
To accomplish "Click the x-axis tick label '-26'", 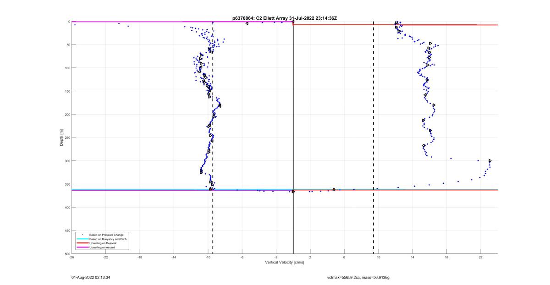I will click(x=72, y=257).
